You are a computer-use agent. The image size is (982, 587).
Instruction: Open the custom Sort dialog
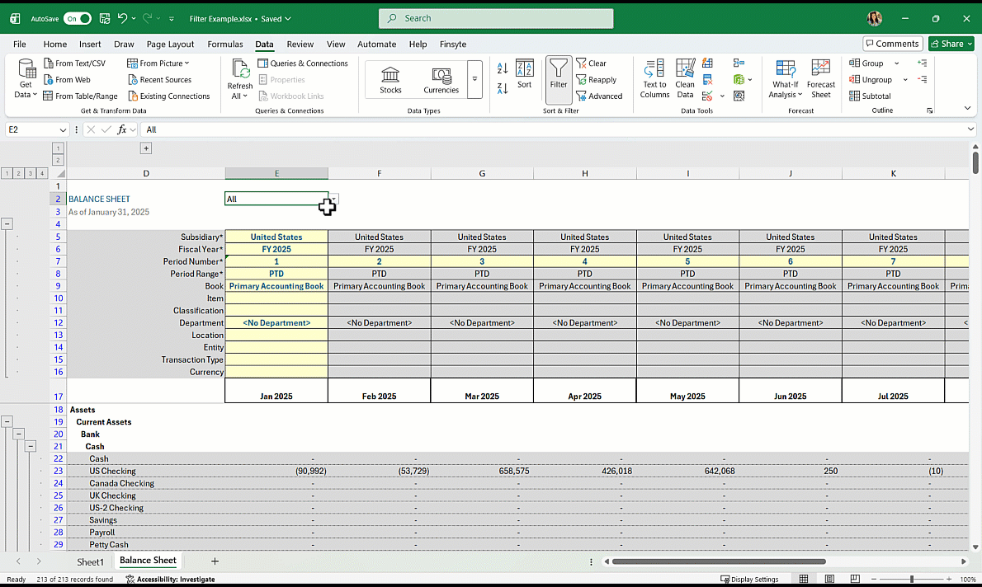[x=524, y=74]
